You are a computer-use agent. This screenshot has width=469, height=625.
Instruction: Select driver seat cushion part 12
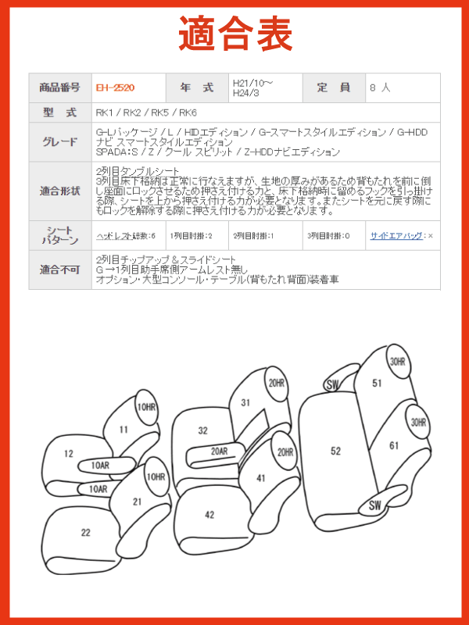pos(69,454)
